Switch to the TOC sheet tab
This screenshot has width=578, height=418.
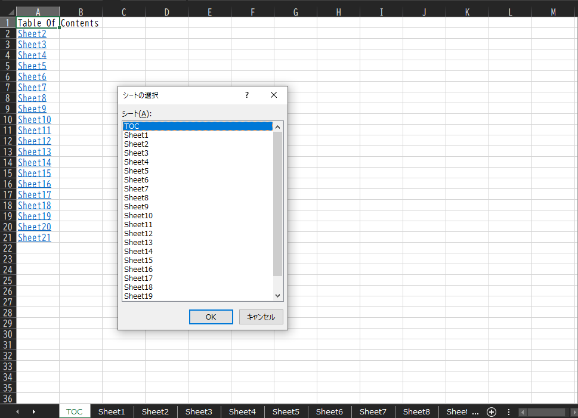click(75, 411)
